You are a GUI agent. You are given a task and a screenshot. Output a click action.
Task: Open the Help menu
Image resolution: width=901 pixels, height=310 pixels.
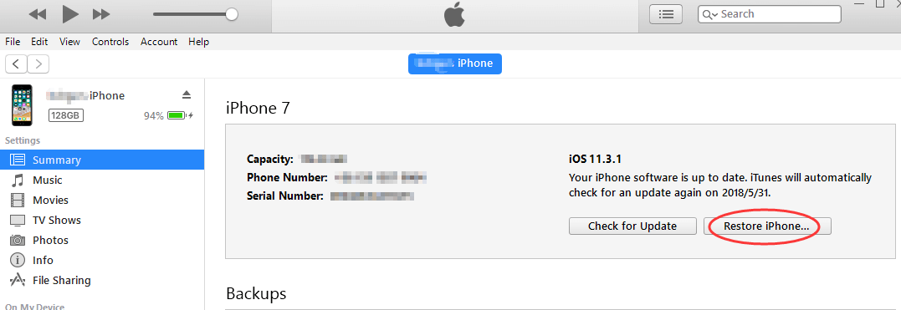click(199, 42)
